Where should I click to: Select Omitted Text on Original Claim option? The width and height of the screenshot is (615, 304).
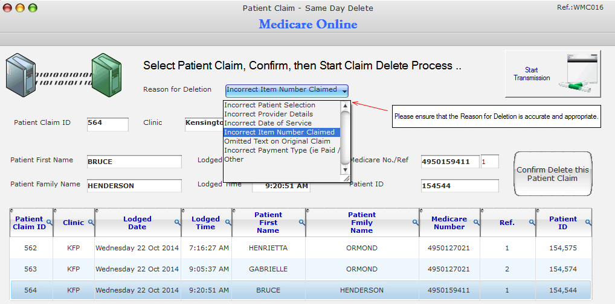click(277, 141)
